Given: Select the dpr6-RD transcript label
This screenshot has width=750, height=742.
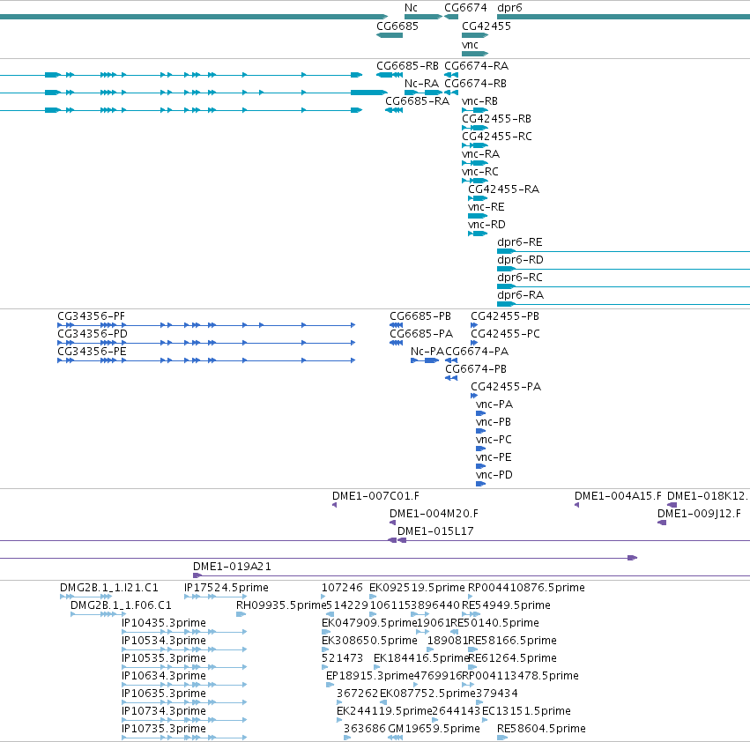Looking at the screenshot, I should click(520, 260).
